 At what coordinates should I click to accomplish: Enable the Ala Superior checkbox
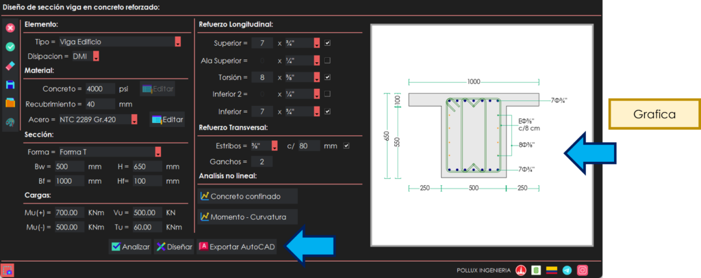[x=328, y=60]
